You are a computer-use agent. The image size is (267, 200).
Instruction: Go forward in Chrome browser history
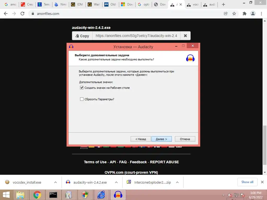pos(14,14)
